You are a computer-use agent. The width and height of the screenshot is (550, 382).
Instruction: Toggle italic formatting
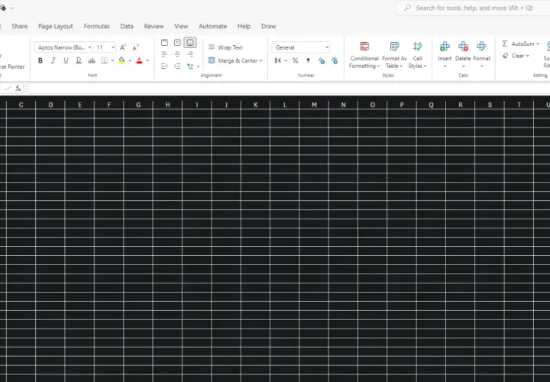[x=53, y=60]
